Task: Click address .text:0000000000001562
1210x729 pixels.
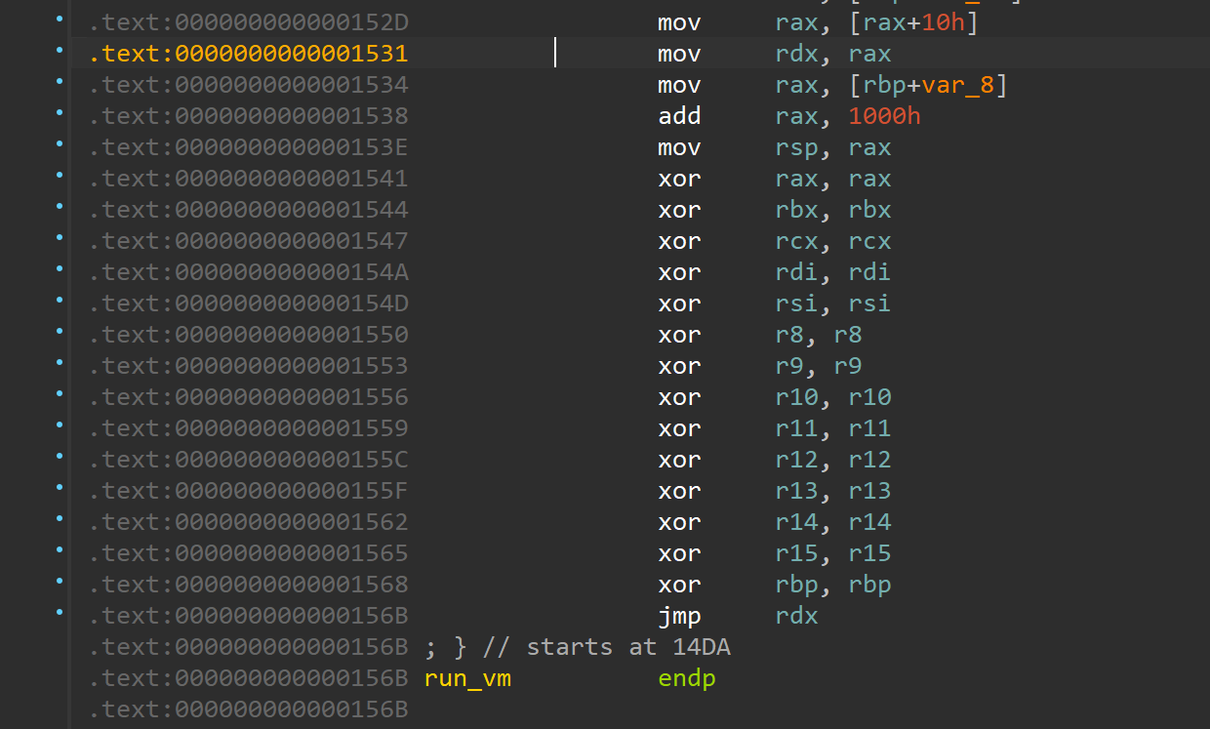Action: [248, 522]
